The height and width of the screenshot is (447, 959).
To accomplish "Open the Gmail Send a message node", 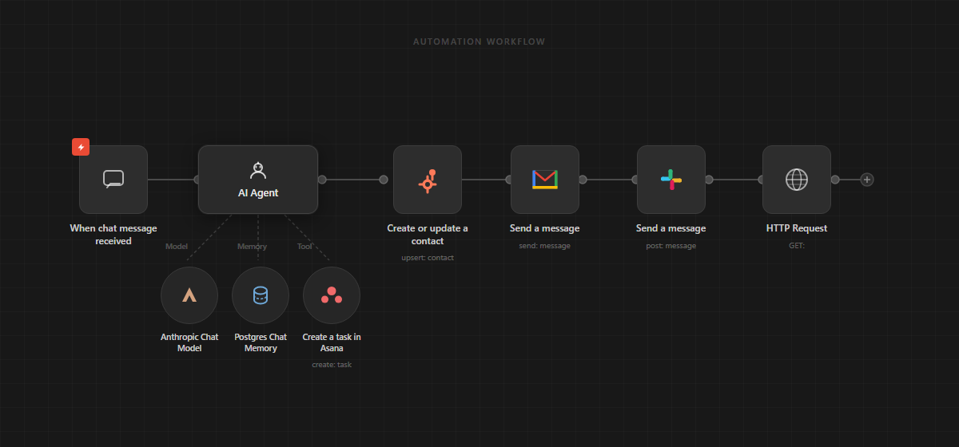I will (x=545, y=180).
